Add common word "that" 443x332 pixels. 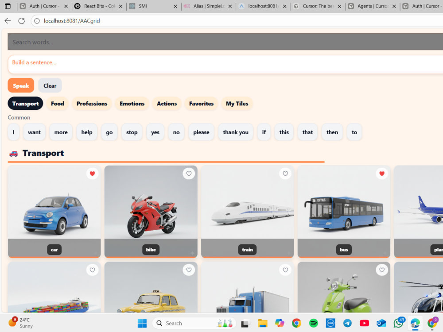(x=307, y=132)
